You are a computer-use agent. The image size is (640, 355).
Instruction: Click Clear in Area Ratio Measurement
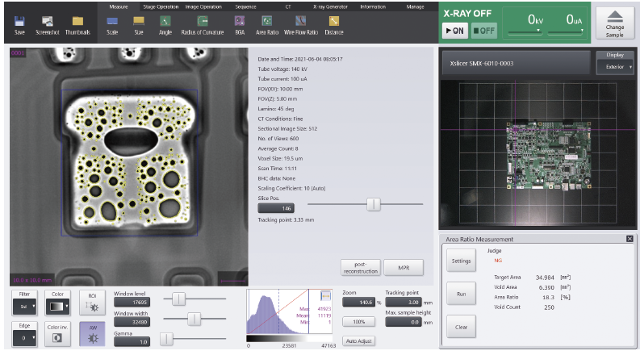(461, 327)
